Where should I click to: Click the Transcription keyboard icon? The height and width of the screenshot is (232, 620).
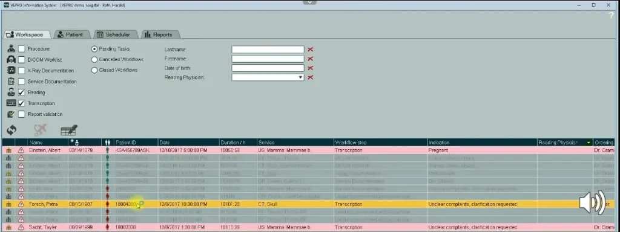[11, 103]
